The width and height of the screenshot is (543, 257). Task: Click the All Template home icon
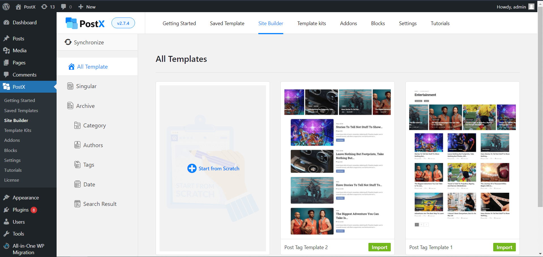coord(71,67)
